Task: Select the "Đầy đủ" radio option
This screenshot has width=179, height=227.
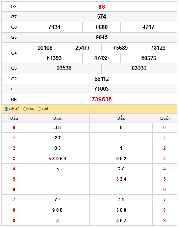Action: 6,109
